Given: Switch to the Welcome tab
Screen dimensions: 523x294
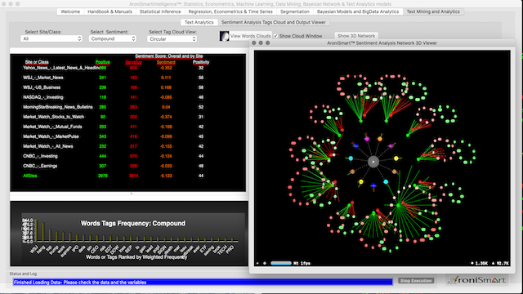Looking at the screenshot, I should point(70,11).
